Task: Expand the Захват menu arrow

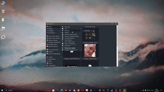Action: point(61,27)
